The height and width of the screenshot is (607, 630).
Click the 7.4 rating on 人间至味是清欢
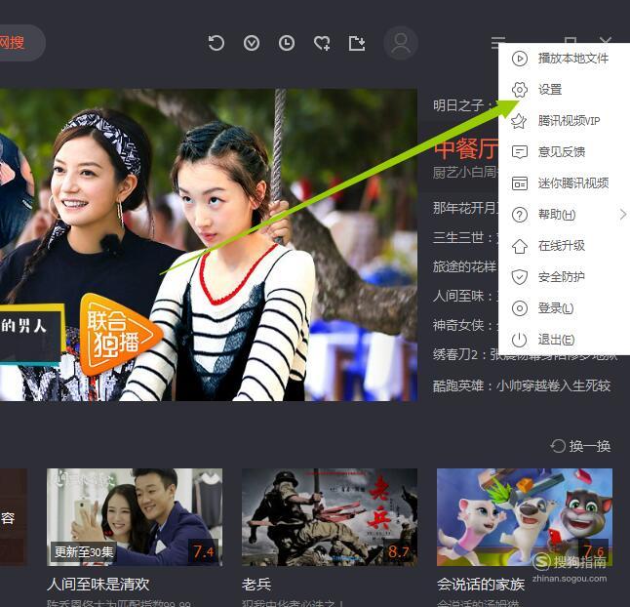203,551
